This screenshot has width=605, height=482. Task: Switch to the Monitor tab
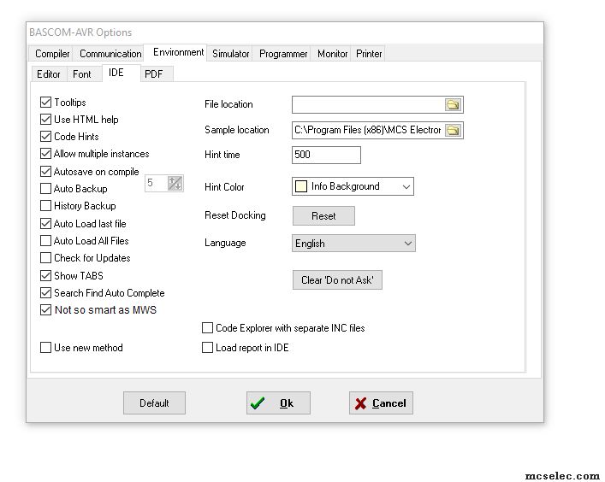(x=332, y=54)
